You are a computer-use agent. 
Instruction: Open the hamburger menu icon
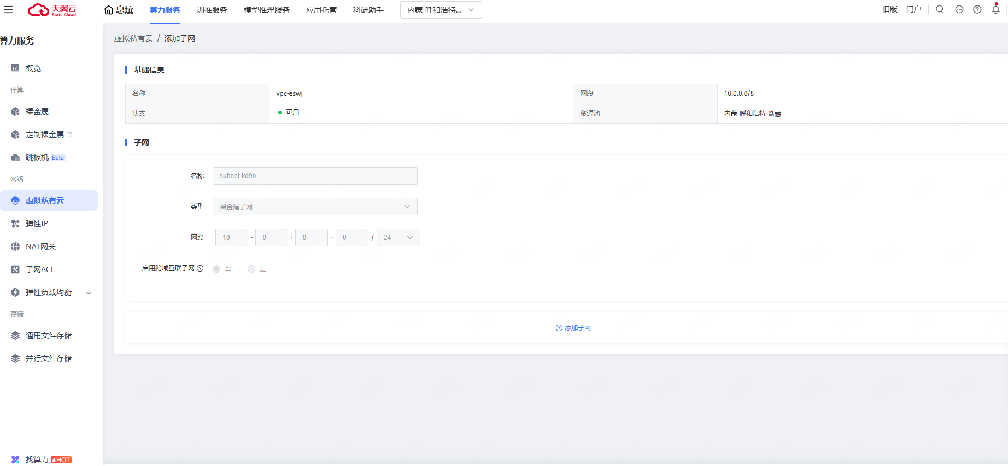tap(8, 10)
